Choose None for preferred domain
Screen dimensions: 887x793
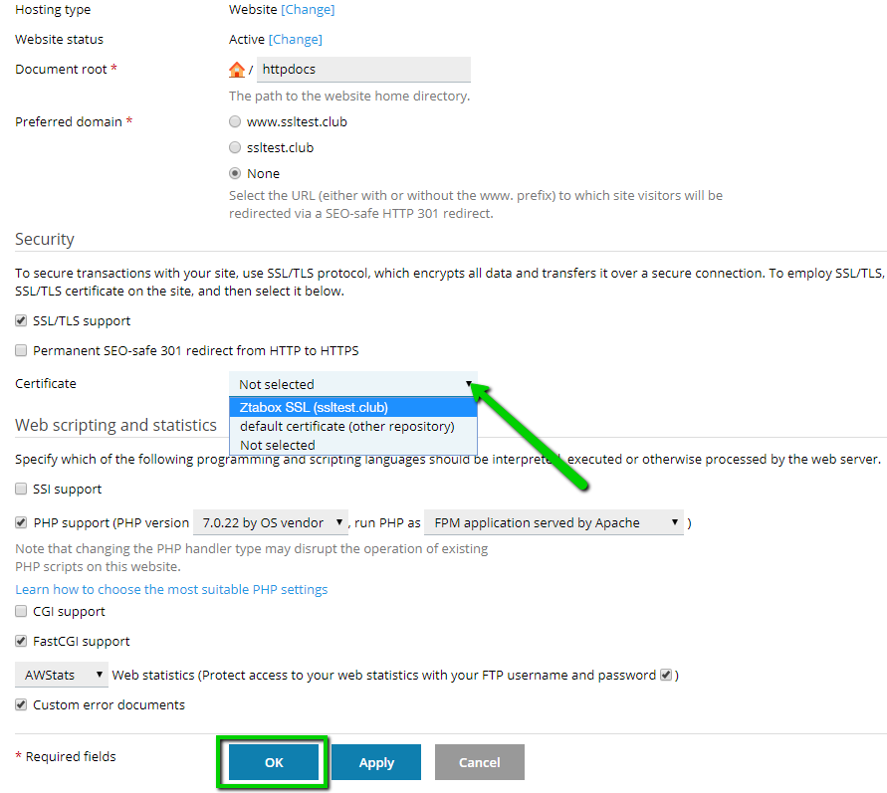point(235,174)
